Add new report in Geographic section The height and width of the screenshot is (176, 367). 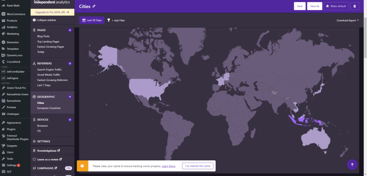(x=70, y=97)
